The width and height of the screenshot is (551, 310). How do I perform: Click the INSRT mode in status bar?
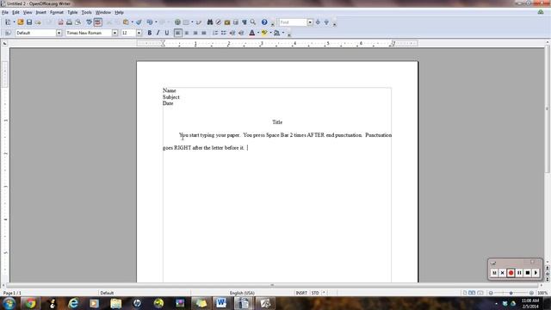(x=301, y=293)
